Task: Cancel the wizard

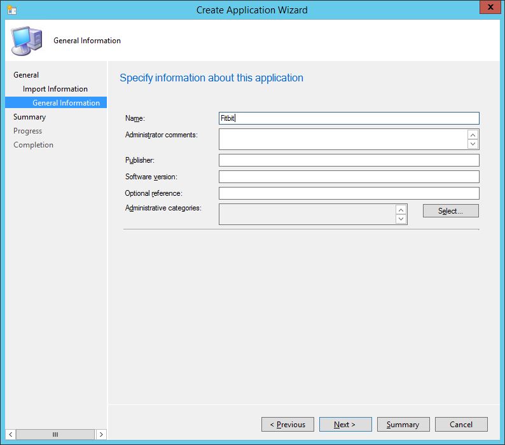Action: 461,425
